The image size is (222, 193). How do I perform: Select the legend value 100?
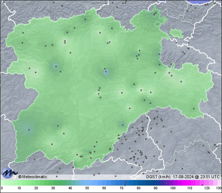point(173,188)
